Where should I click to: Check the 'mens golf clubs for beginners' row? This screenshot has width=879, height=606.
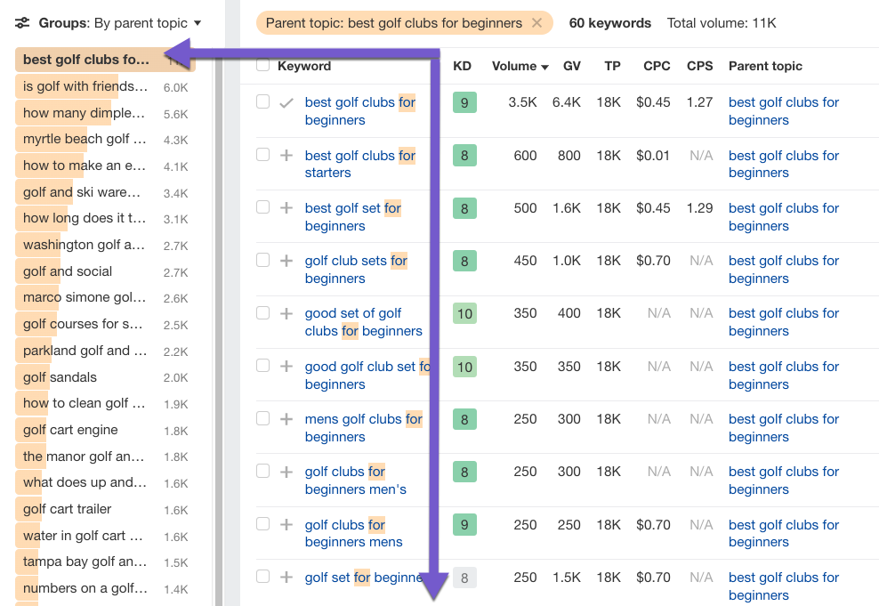pos(263,419)
